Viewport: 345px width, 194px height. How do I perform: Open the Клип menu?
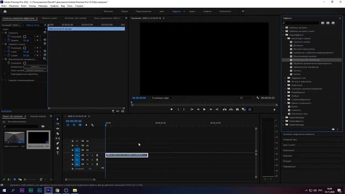point(24,6)
